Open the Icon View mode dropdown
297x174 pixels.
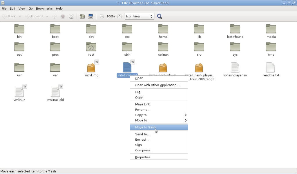pos(140,16)
